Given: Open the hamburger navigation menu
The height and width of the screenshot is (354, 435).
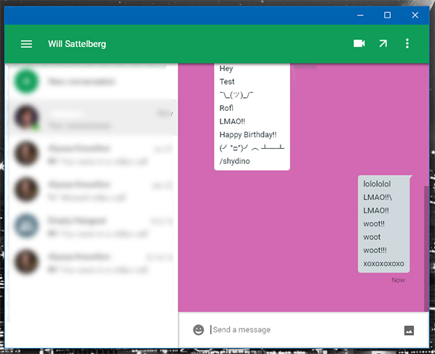Looking at the screenshot, I should click(x=27, y=44).
